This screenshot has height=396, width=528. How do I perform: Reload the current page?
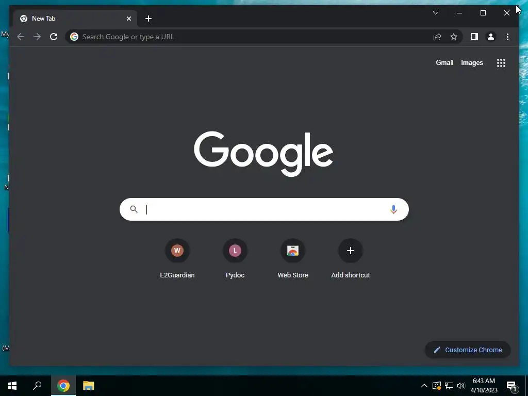54,37
